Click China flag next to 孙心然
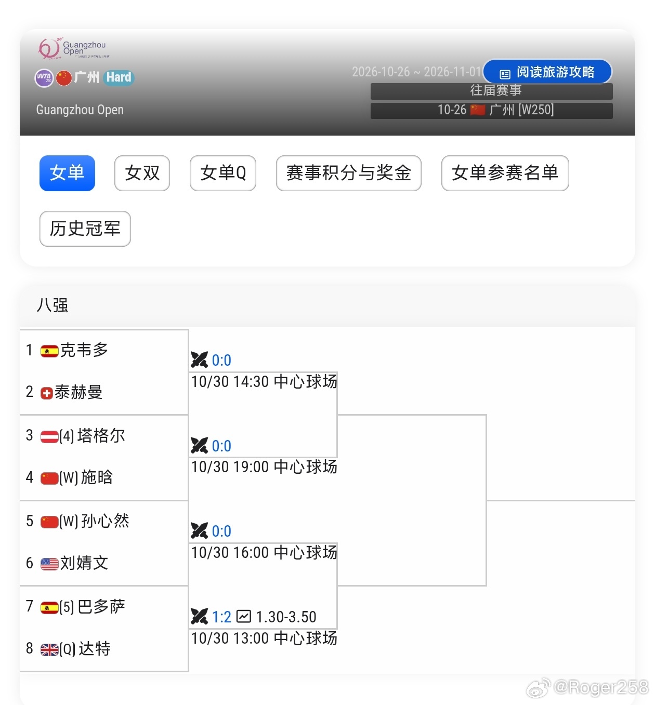Viewport: 655px width, 705px height. point(49,522)
